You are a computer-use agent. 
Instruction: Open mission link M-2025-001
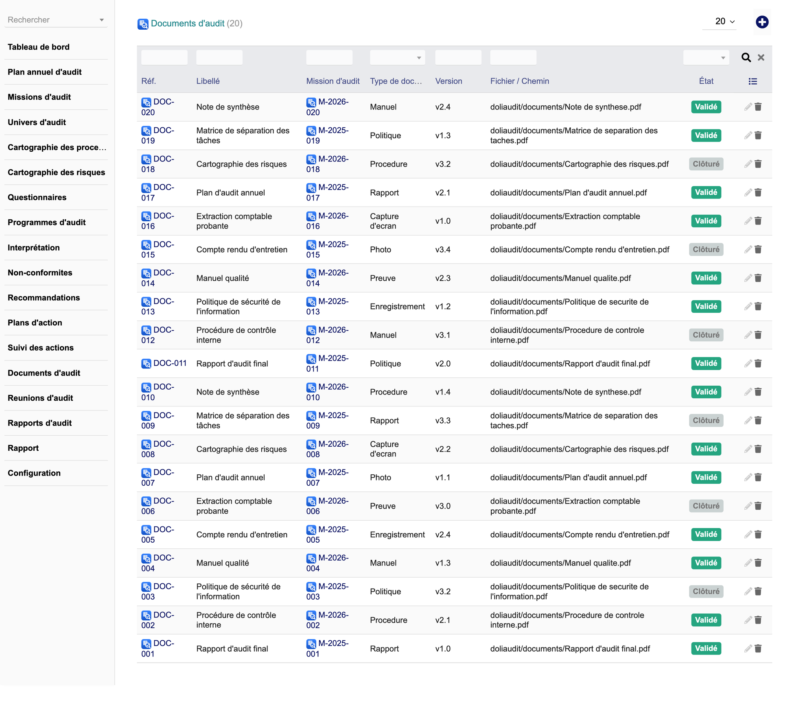328,648
